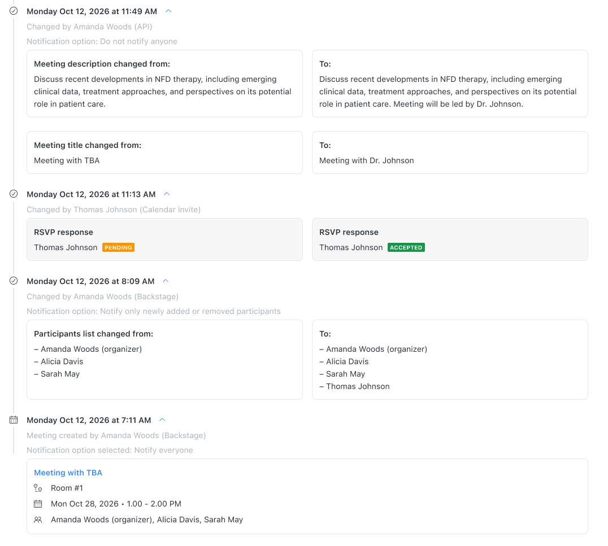This screenshot has height=546, width=608.
Task: Click 'Notification option selected: Notify everyone'
Action: [110, 450]
